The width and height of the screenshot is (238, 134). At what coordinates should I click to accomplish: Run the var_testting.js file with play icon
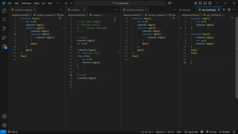[224, 10]
